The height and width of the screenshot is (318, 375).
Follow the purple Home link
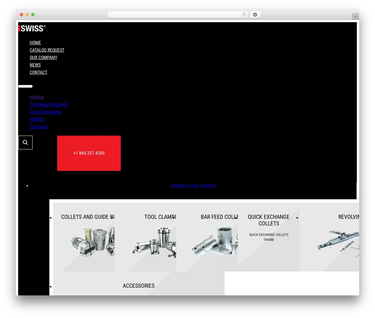37,97
